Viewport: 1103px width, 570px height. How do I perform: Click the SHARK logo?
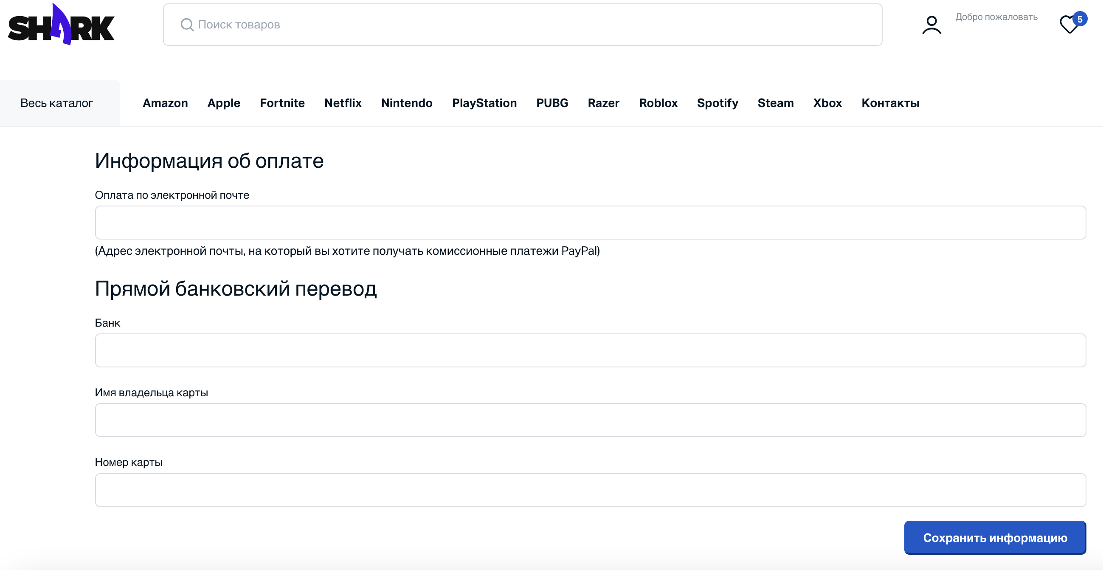tap(61, 25)
